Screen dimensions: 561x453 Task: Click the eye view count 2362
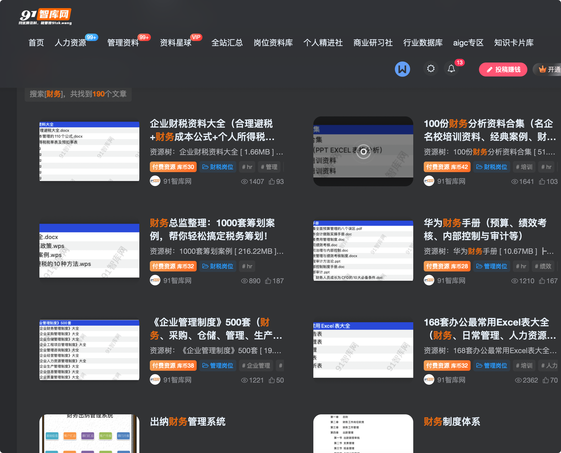(526, 380)
